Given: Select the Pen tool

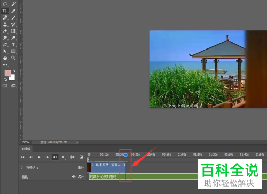Looking at the screenshot, I should 5,44.
